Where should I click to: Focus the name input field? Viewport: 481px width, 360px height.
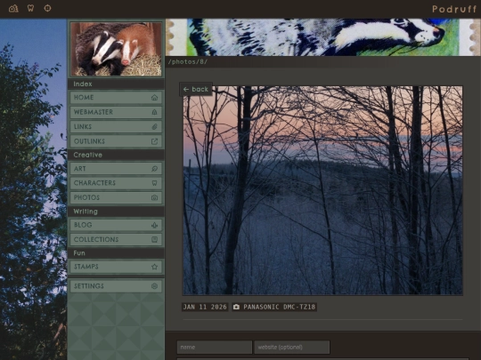point(215,348)
